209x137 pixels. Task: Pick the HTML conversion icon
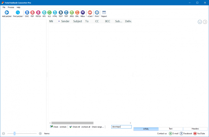click(x=55, y=13)
